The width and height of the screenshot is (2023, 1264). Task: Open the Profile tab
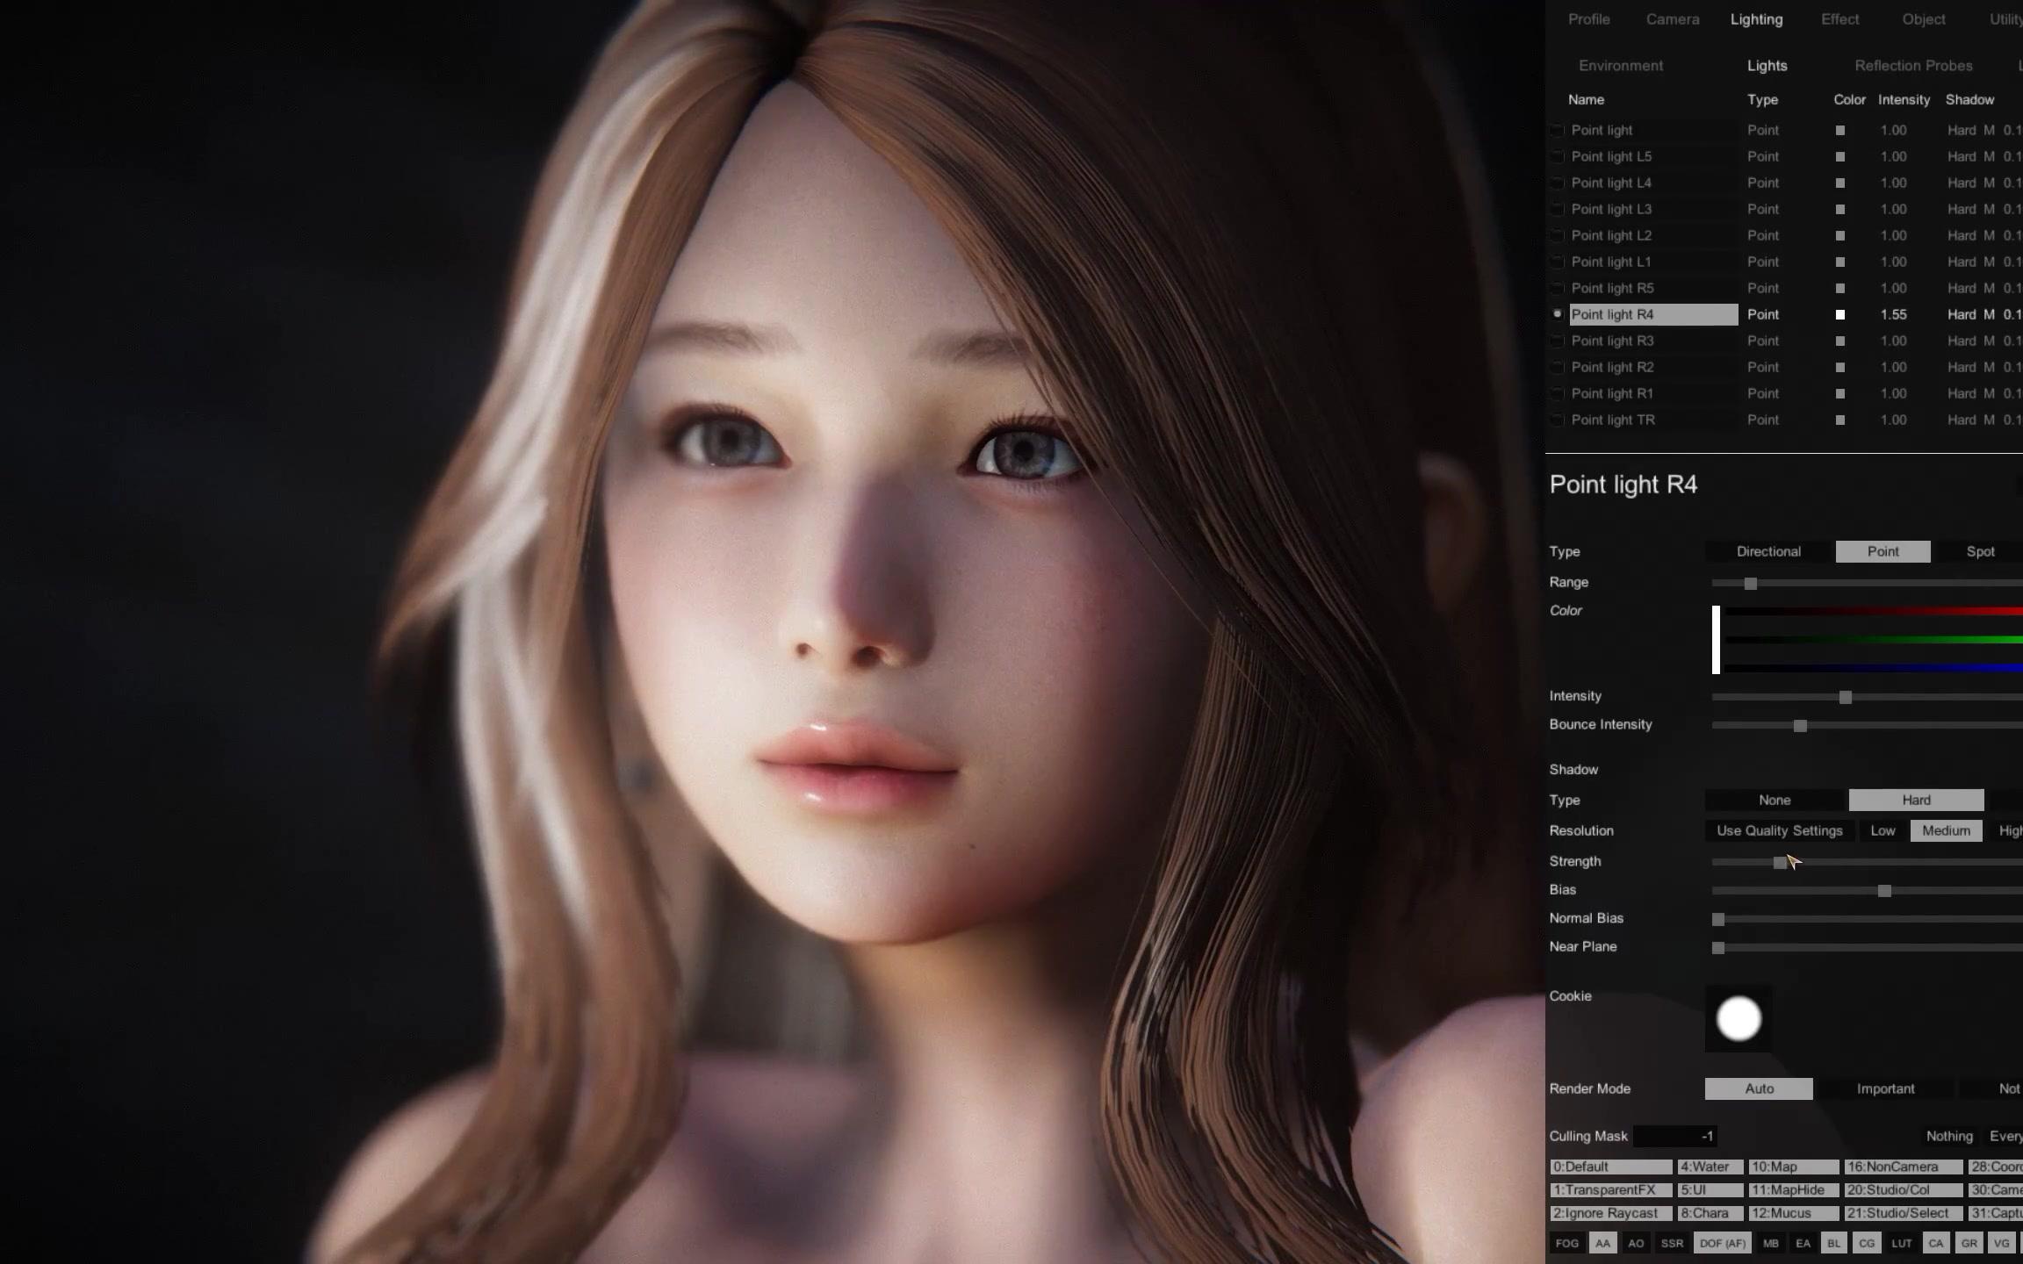click(1588, 19)
